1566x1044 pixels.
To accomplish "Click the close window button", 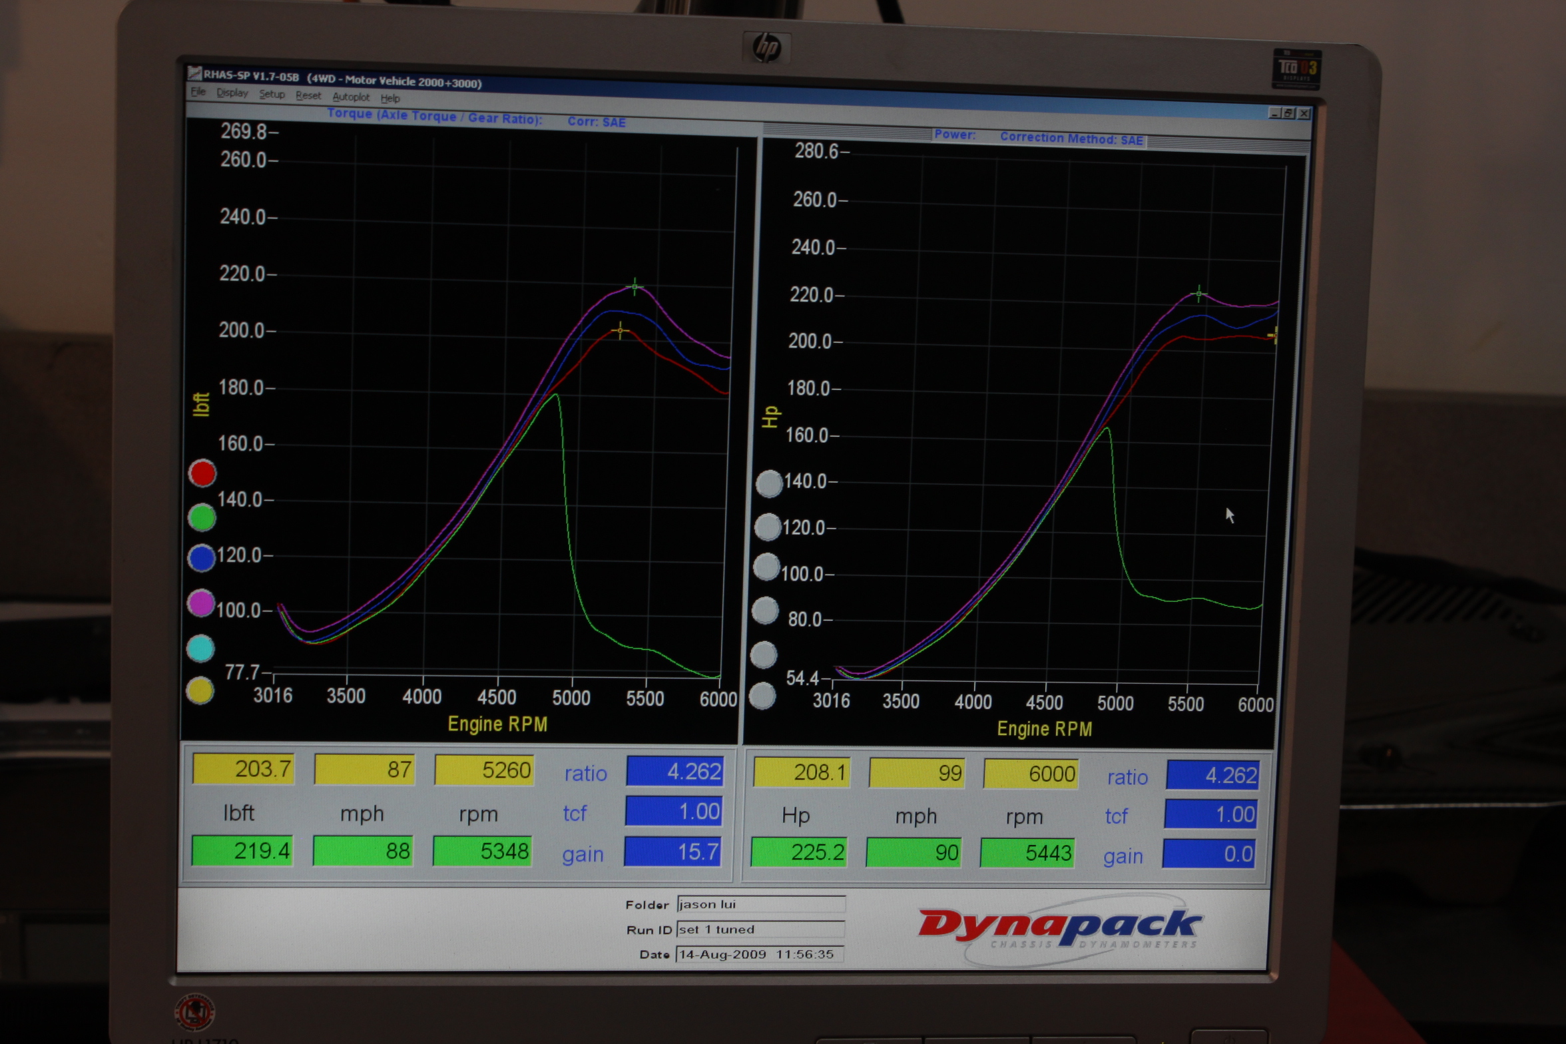I will [1304, 114].
